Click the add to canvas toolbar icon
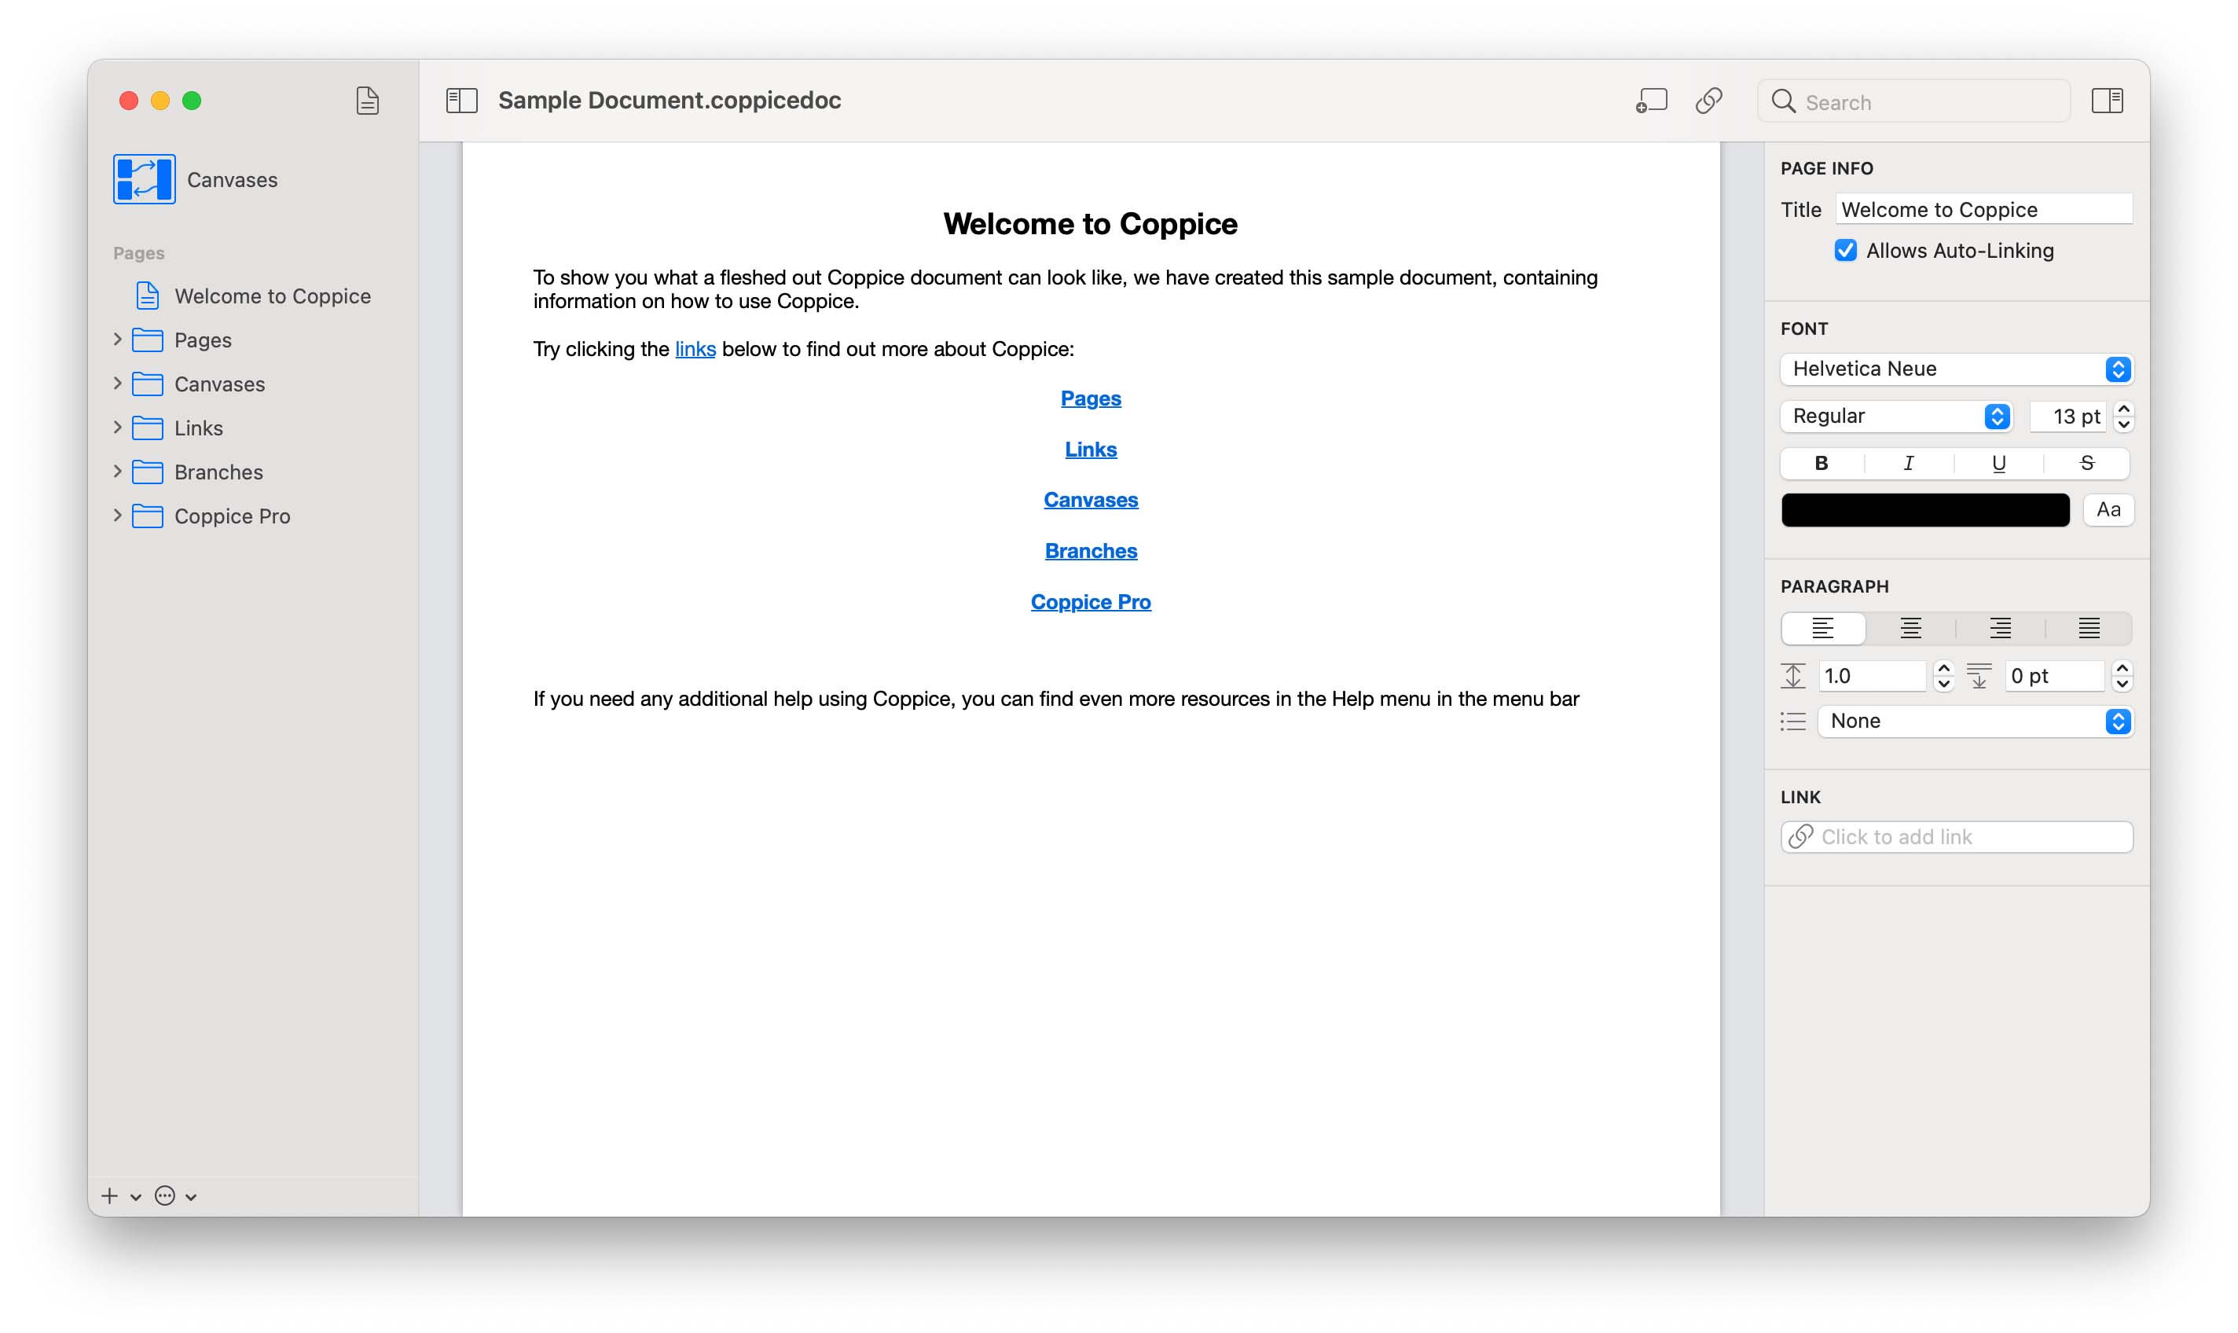2238x1333 pixels. (1651, 101)
